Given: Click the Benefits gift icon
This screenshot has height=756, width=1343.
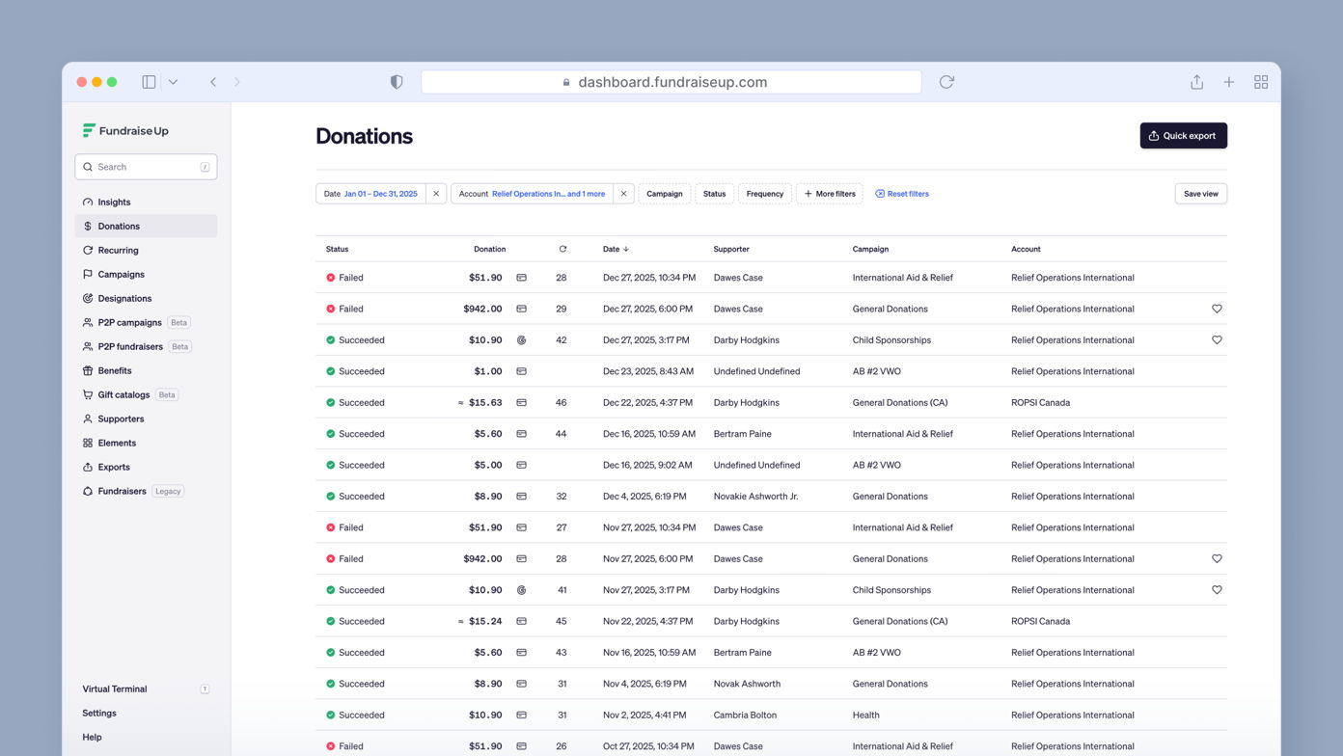Looking at the screenshot, I should 88,371.
